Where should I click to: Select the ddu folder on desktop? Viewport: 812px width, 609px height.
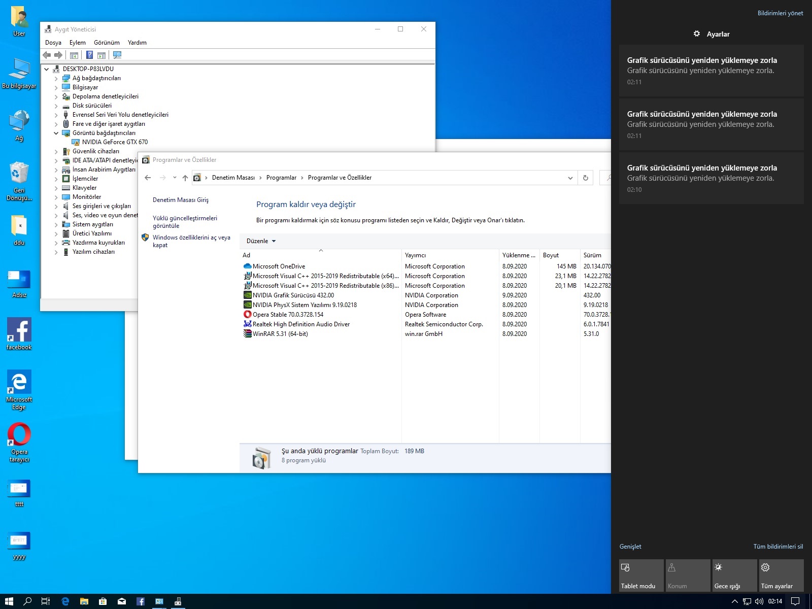(x=19, y=230)
